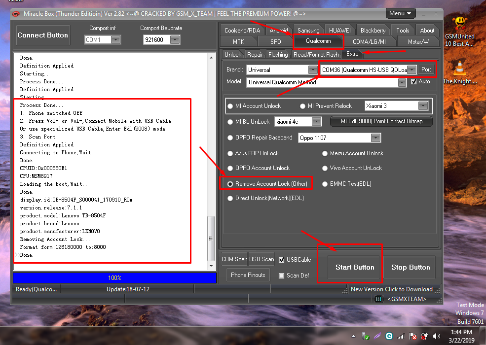The image size is (486, 345).
Task: Switch to the Tools tab
Action: coord(403,31)
